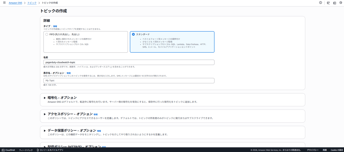
Task: Go to Amazon SNS breadcrumb
Action: click(15, 3)
